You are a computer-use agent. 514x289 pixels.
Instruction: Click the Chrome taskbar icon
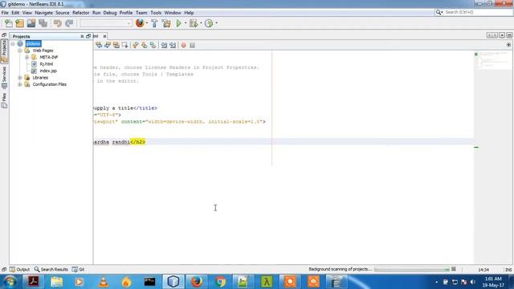click(x=220, y=282)
